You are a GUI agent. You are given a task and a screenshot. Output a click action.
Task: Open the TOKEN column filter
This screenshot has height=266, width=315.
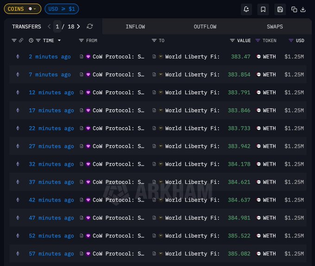point(258,40)
